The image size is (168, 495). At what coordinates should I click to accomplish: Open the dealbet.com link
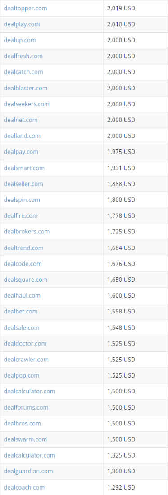tap(20, 312)
